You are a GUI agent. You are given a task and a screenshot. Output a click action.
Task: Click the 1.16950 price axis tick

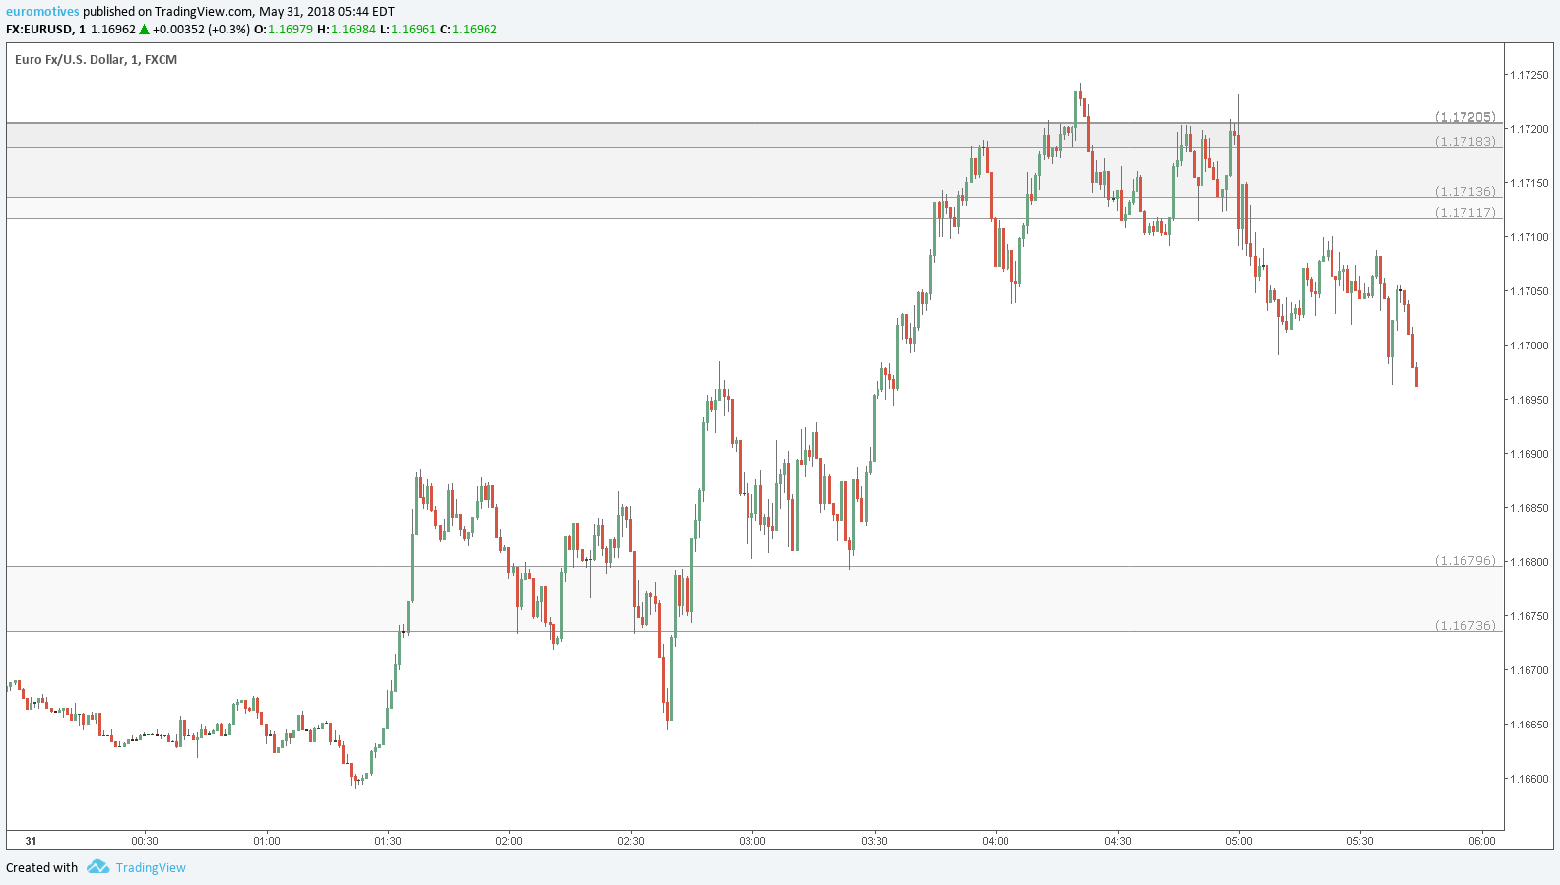point(1529,400)
